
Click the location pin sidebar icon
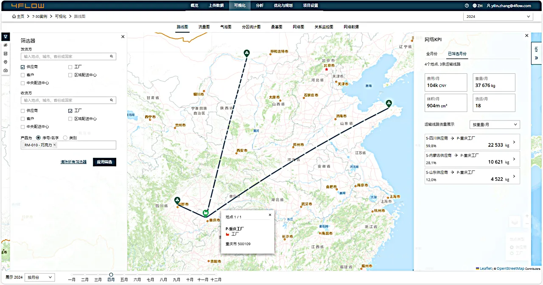tap(6, 62)
